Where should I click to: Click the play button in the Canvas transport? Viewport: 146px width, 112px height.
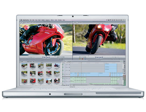[99, 58]
